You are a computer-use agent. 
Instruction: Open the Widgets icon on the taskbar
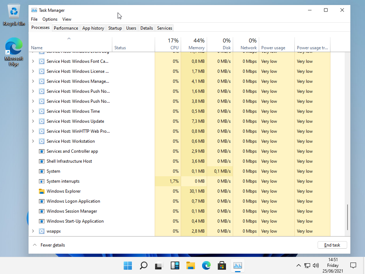point(175,265)
